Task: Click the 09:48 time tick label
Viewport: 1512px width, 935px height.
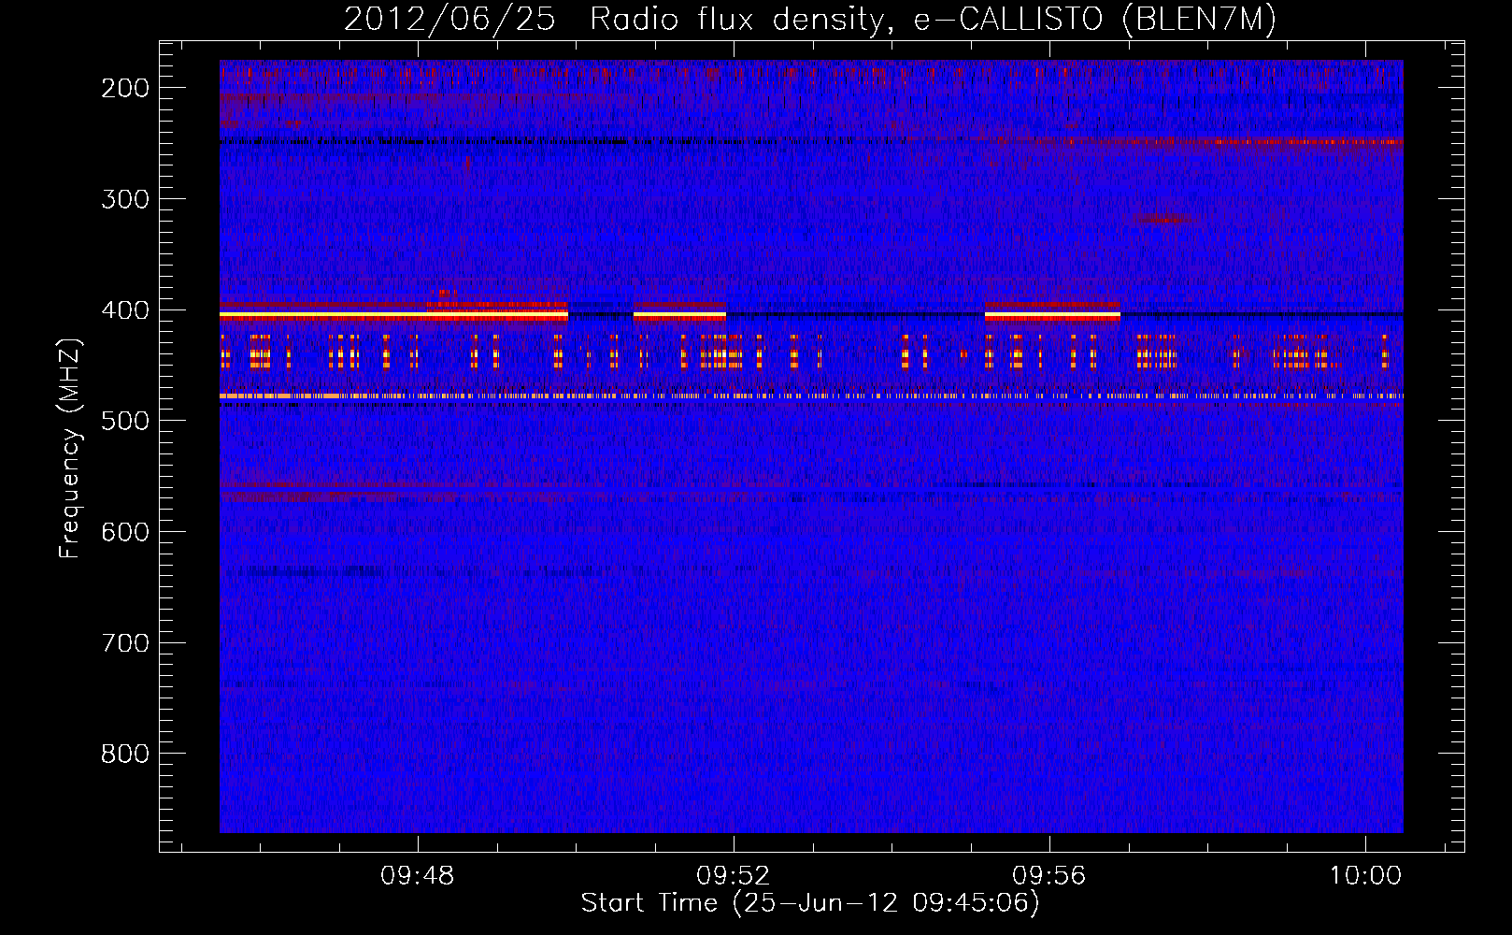Action: [418, 876]
